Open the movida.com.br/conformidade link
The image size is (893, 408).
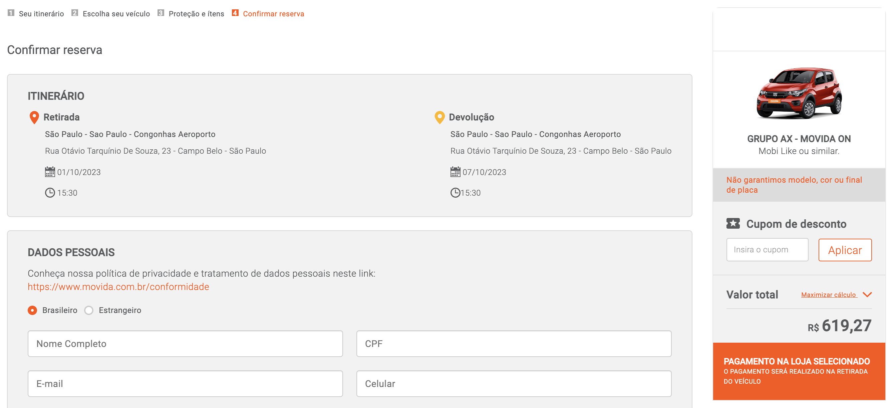click(x=118, y=287)
